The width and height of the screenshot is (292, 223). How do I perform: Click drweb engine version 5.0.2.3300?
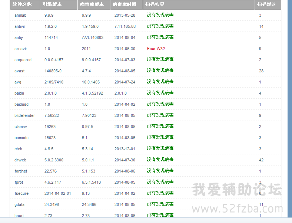click(x=54, y=160)
